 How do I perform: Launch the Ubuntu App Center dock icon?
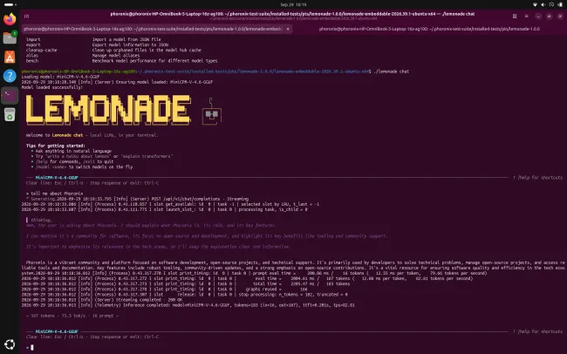point(10,57)
